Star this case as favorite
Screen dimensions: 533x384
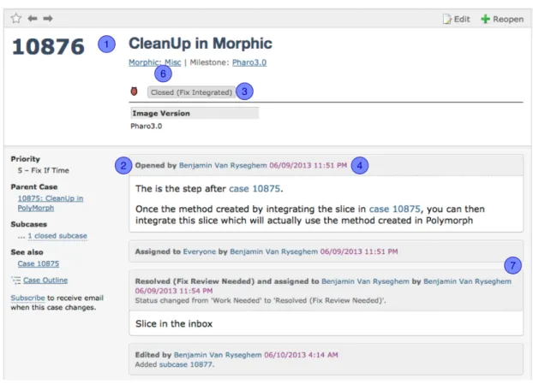point(16,18)
